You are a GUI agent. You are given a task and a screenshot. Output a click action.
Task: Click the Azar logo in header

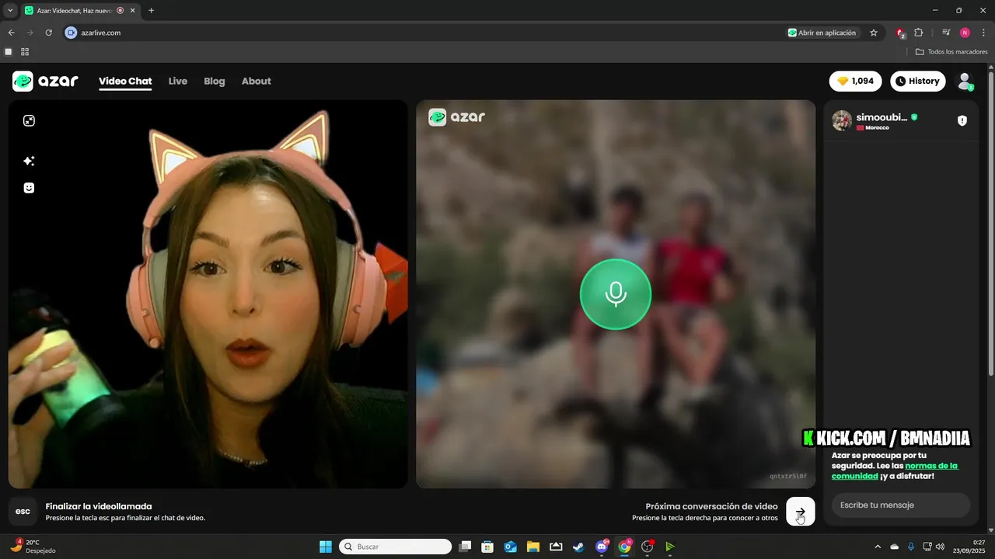[x=45, y=81]
